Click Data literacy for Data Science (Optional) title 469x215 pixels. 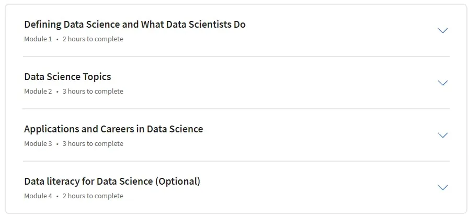[x=112, y=182]
